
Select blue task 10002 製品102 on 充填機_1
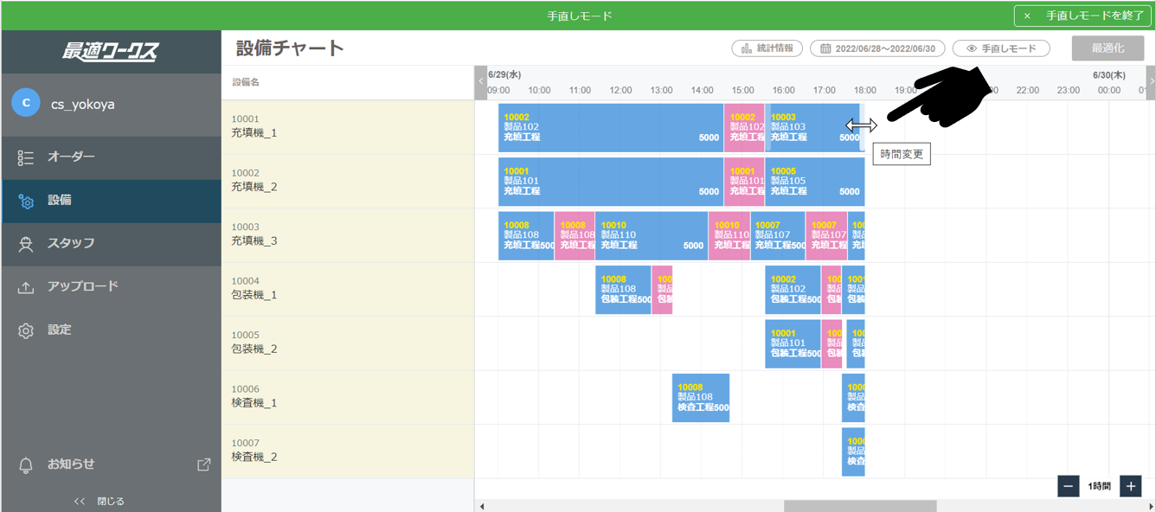611,127
